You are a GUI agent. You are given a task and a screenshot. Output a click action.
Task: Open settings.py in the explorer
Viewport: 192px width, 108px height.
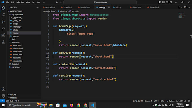[x=24, y=27]
